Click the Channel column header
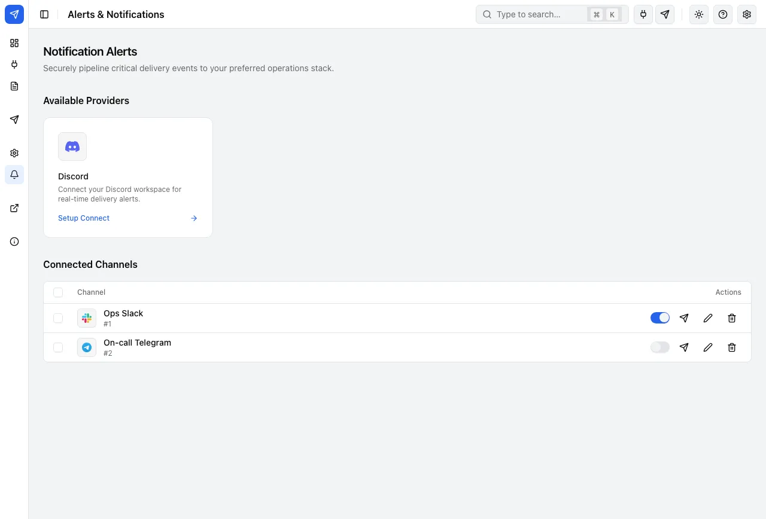The image size is (766, 519). [x=91, y=292]
